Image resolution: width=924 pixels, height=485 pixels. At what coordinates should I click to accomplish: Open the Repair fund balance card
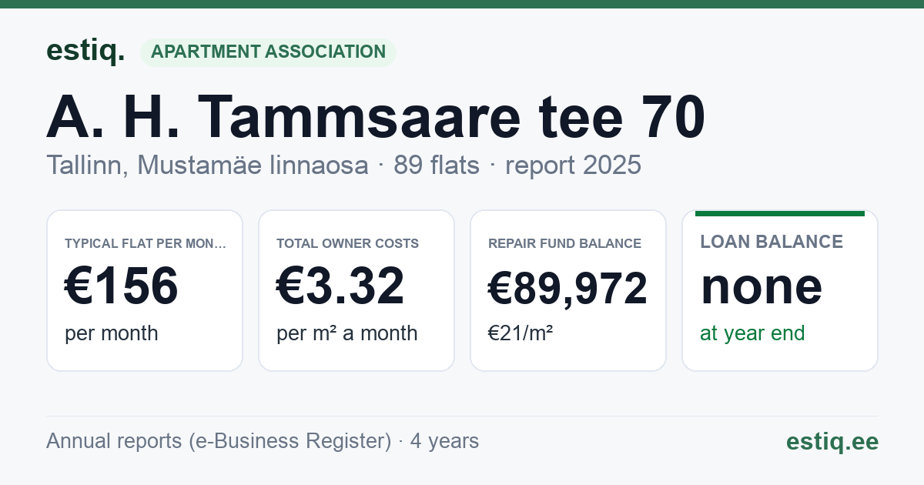coord(568,290)
